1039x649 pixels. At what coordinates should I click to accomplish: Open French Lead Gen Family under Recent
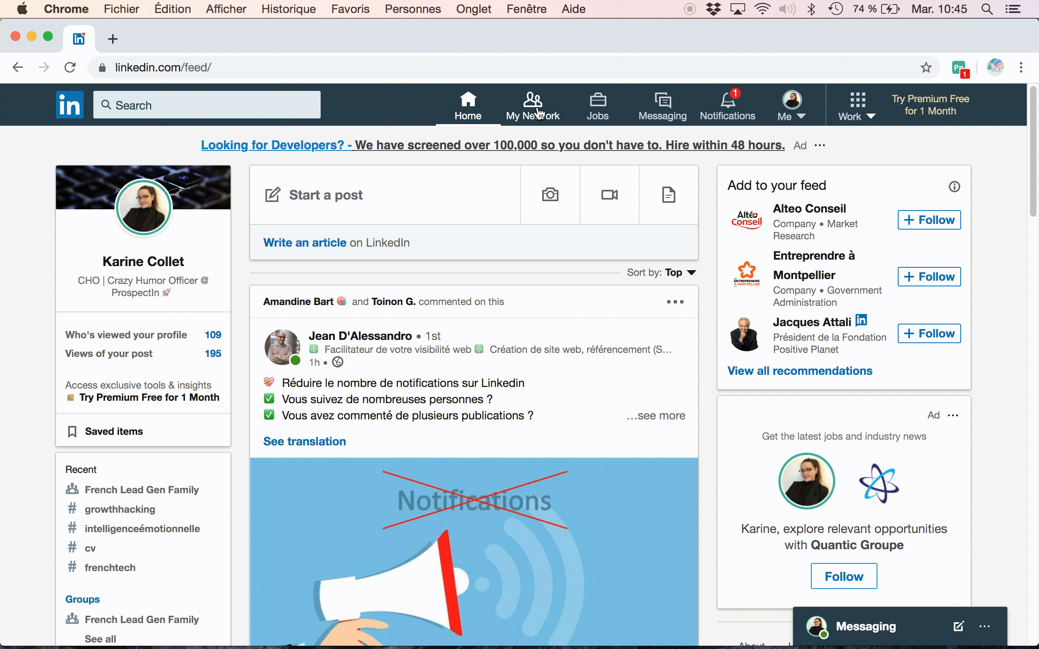(142, 490)
